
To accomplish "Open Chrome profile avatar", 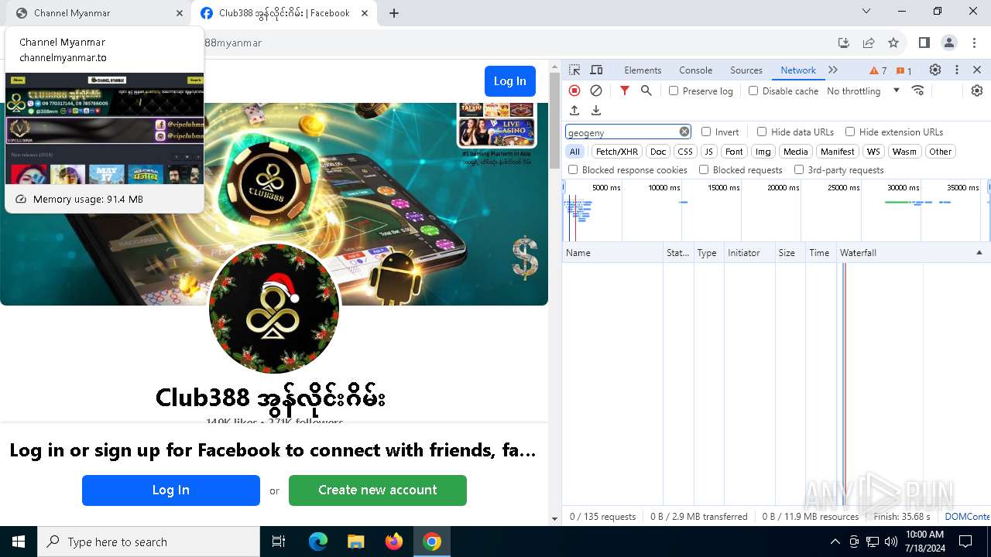I will pos(949,43).
